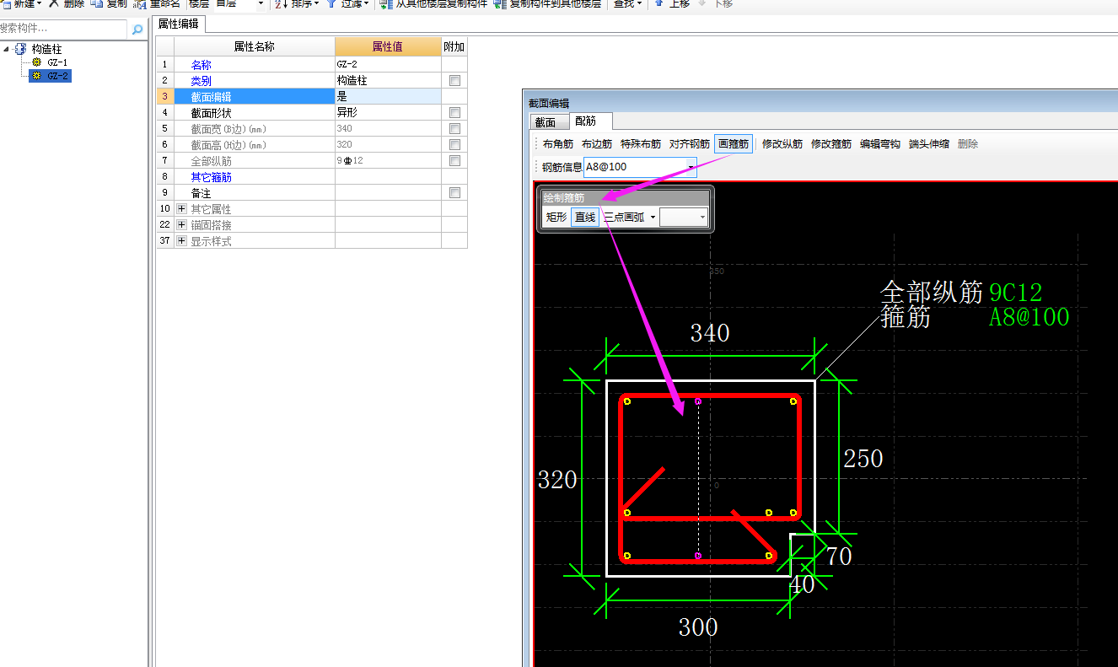Open the empty combo box after 三点画弧
1118x667 pixels.
[684, 218]
